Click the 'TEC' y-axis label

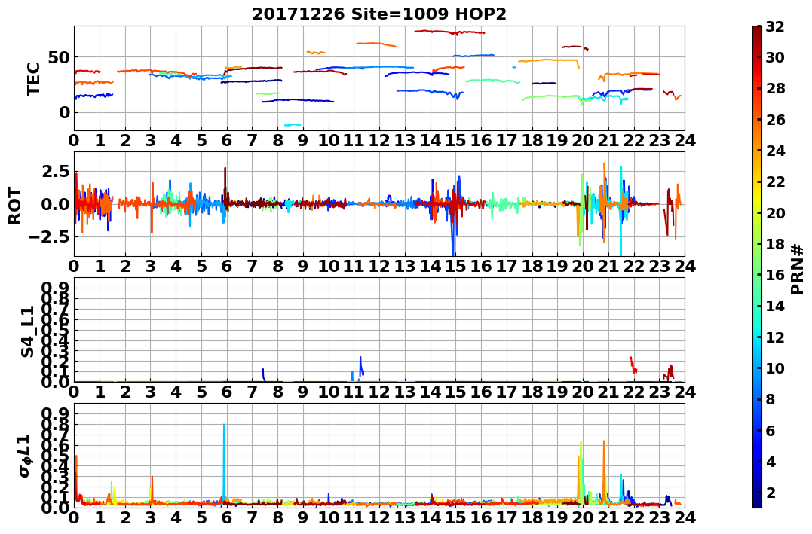point(34,78)
